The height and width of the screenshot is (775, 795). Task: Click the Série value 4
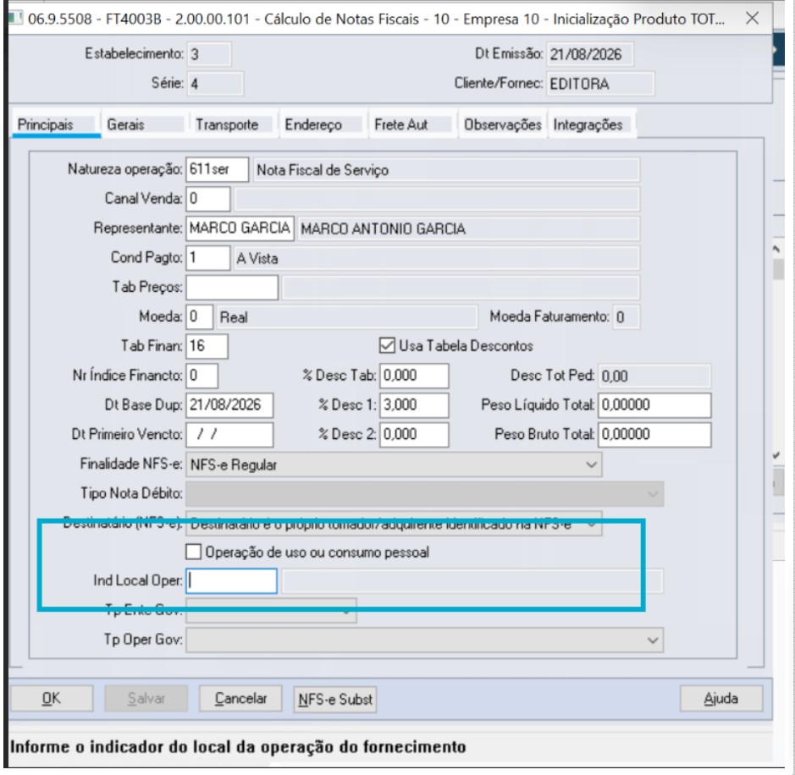click(x=215, y=83)
